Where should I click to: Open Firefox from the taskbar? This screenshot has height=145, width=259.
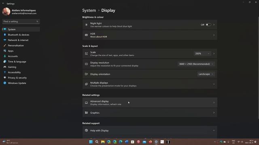tap(150, 142)
